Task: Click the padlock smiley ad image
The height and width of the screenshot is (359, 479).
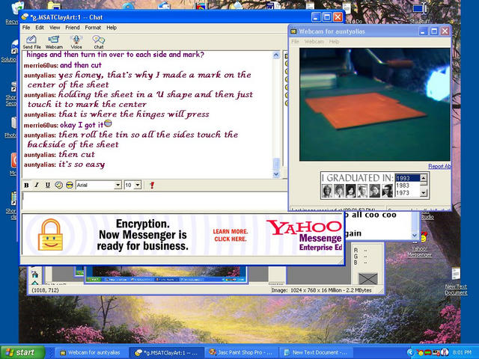Action: (x=50, y=235)
